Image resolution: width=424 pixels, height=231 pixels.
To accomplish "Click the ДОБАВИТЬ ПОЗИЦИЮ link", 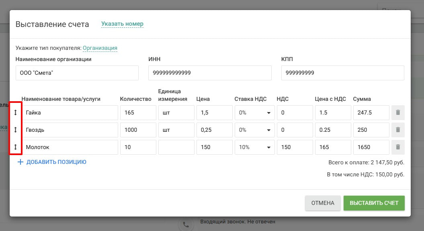I will click(x=56, y=162).
